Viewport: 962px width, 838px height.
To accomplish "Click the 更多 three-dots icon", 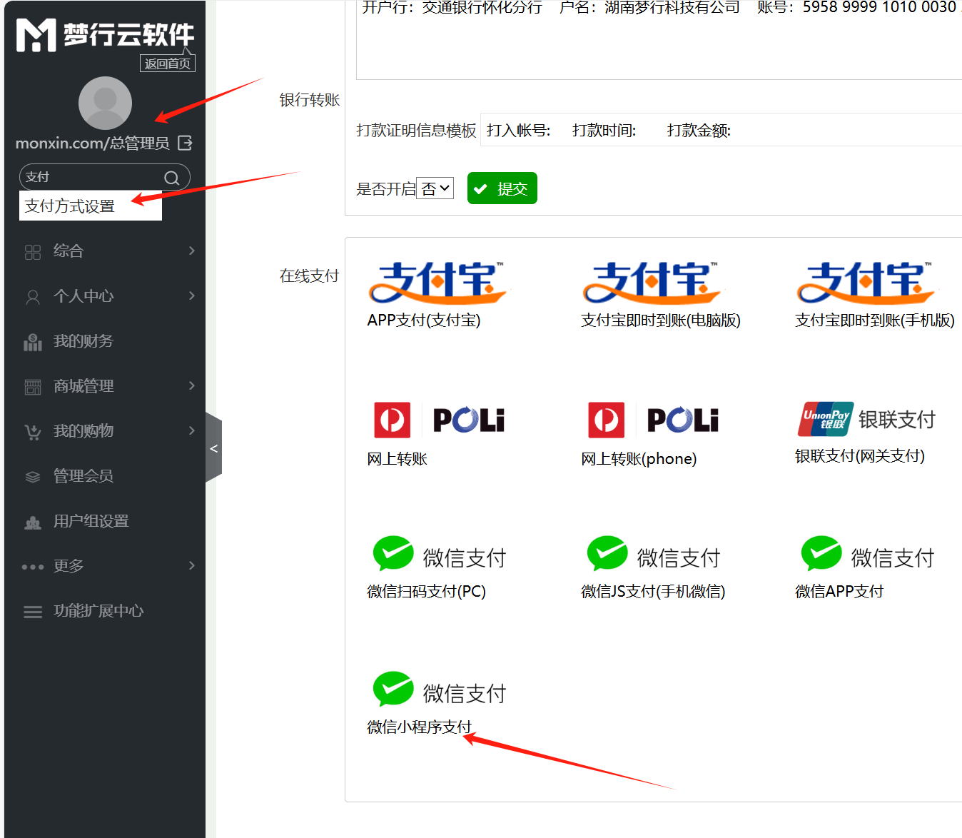I will [33, 567].
